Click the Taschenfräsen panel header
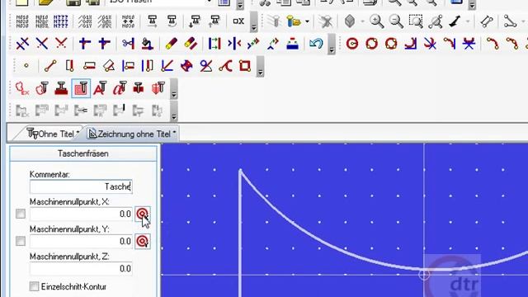 pos(83,153)
